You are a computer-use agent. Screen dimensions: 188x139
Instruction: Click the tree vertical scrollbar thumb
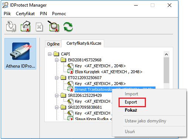[167, 70]
